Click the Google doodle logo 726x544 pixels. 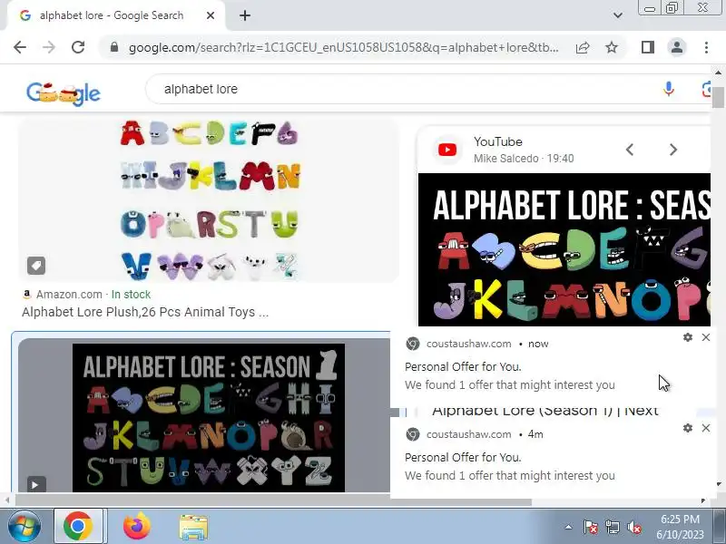coord(64,93)
